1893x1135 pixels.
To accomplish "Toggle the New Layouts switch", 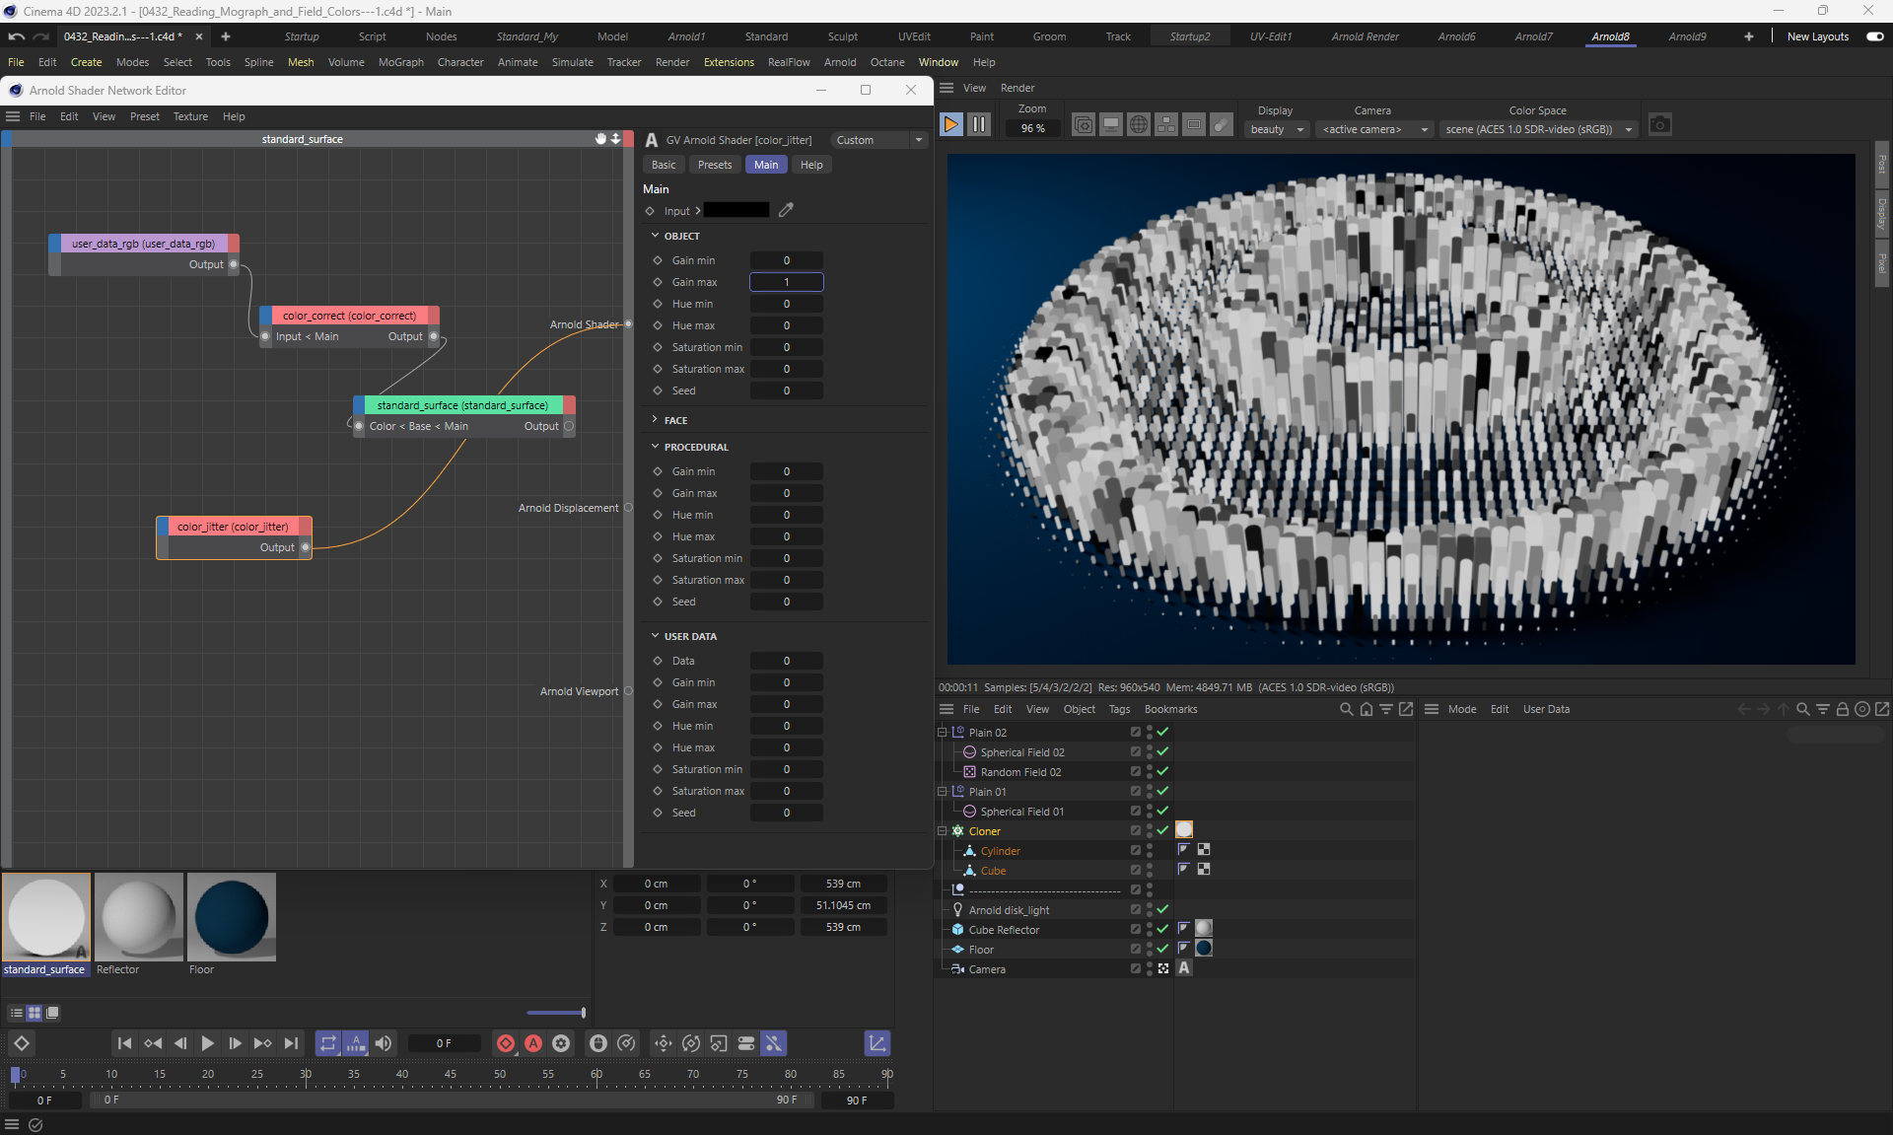I will point(1874,36).
